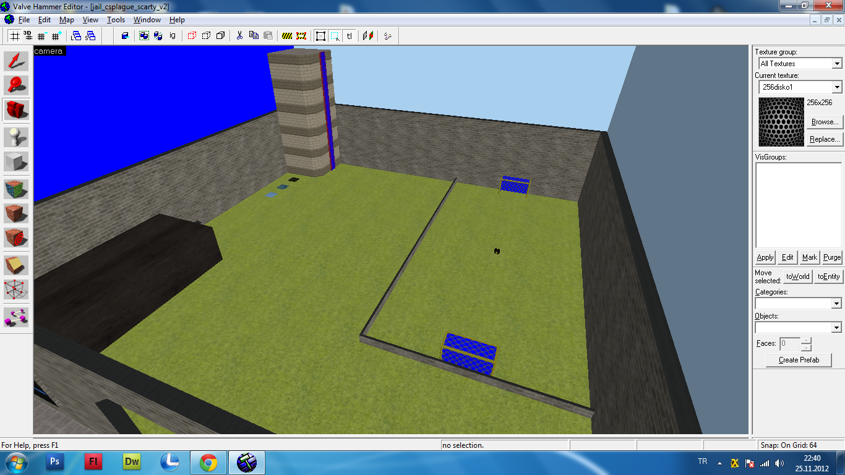Open the Map menu
Image resolution: width=845 pixels, height=475 pixels.
pos(67,20)
